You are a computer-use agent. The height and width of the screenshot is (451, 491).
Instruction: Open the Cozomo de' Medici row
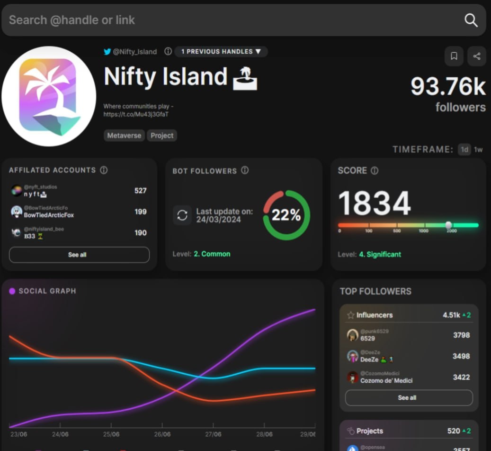coord(409,377)
